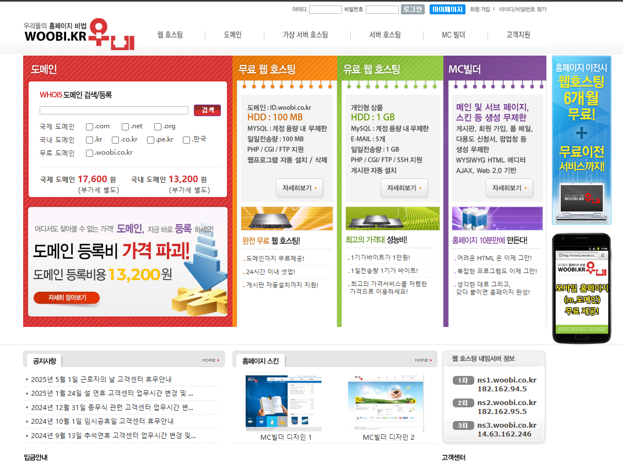Check the .한국 domain checkbox
The width and height of the screenshot is (623, 464).
(186, 140)
